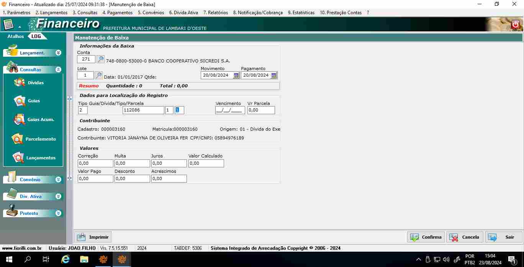Click the Imprimir button

pos(93,237)
